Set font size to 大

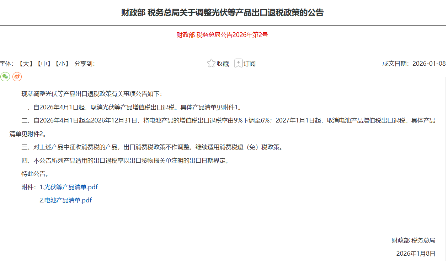point(26,64)
